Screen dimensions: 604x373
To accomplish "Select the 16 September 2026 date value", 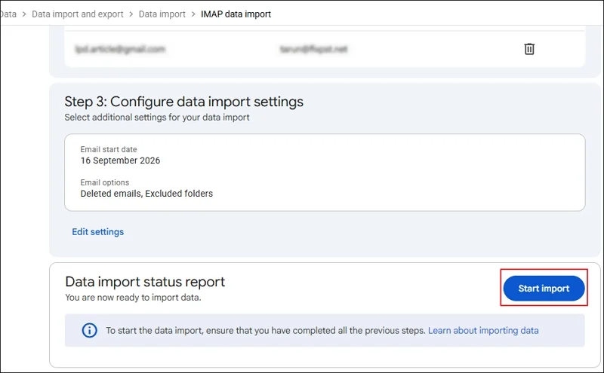I will coord(120,161).
